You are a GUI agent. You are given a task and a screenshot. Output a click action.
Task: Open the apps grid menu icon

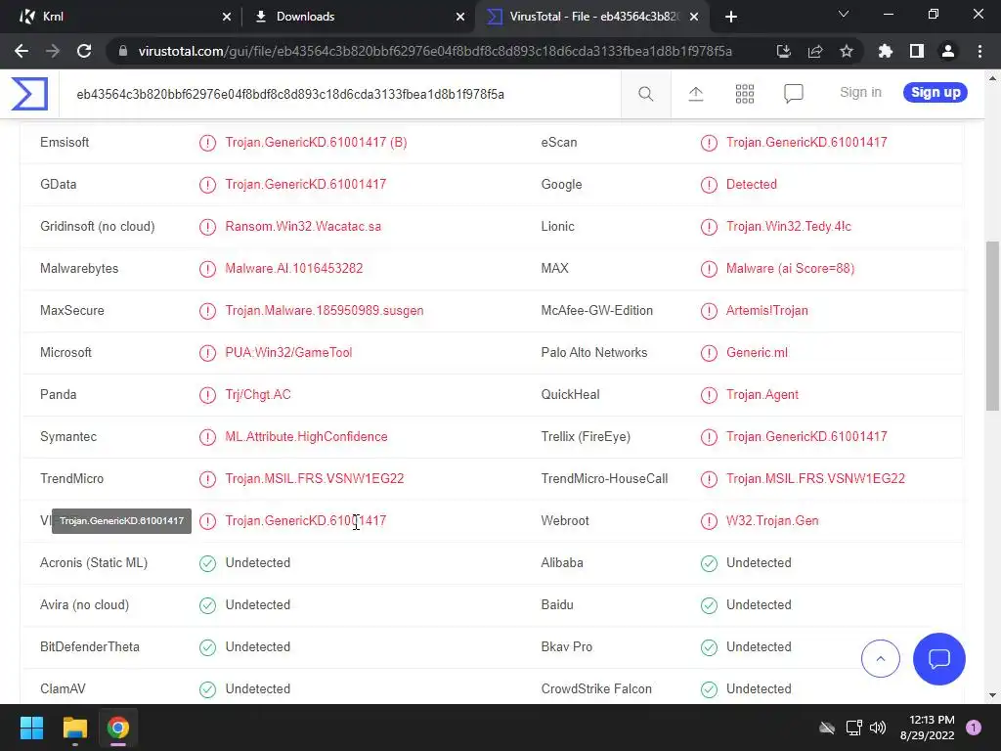pos(745,94)
